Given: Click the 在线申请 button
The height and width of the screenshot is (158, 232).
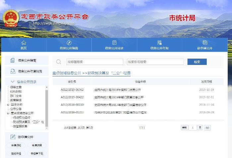Looking at the screenshot, I should [x=16, y=154].
